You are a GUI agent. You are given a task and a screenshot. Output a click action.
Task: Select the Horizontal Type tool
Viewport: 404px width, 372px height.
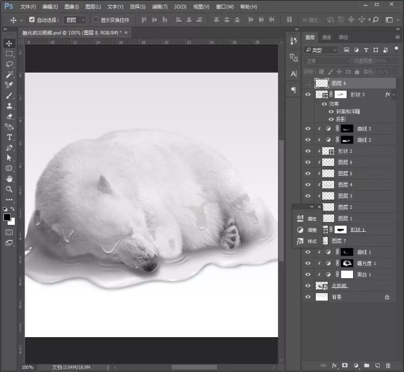9,137
